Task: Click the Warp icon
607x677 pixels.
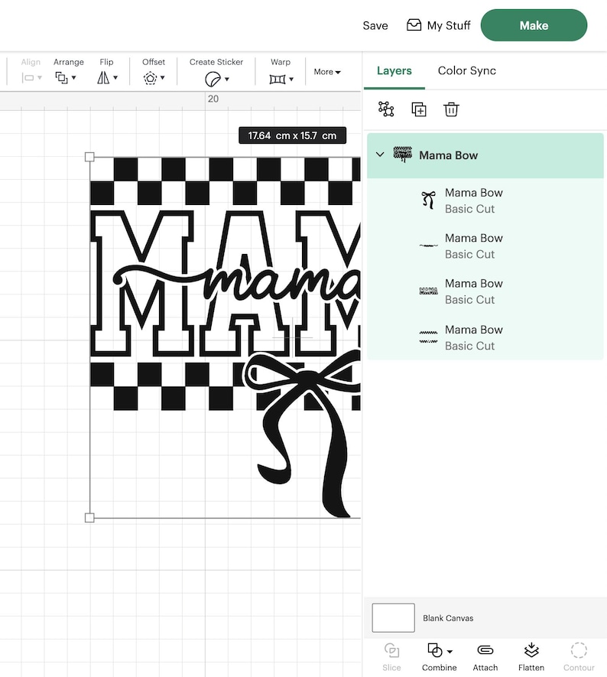Action: [278, 79]
